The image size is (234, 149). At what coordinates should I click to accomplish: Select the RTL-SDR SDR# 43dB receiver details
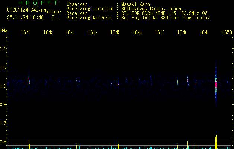coord(164,13)
